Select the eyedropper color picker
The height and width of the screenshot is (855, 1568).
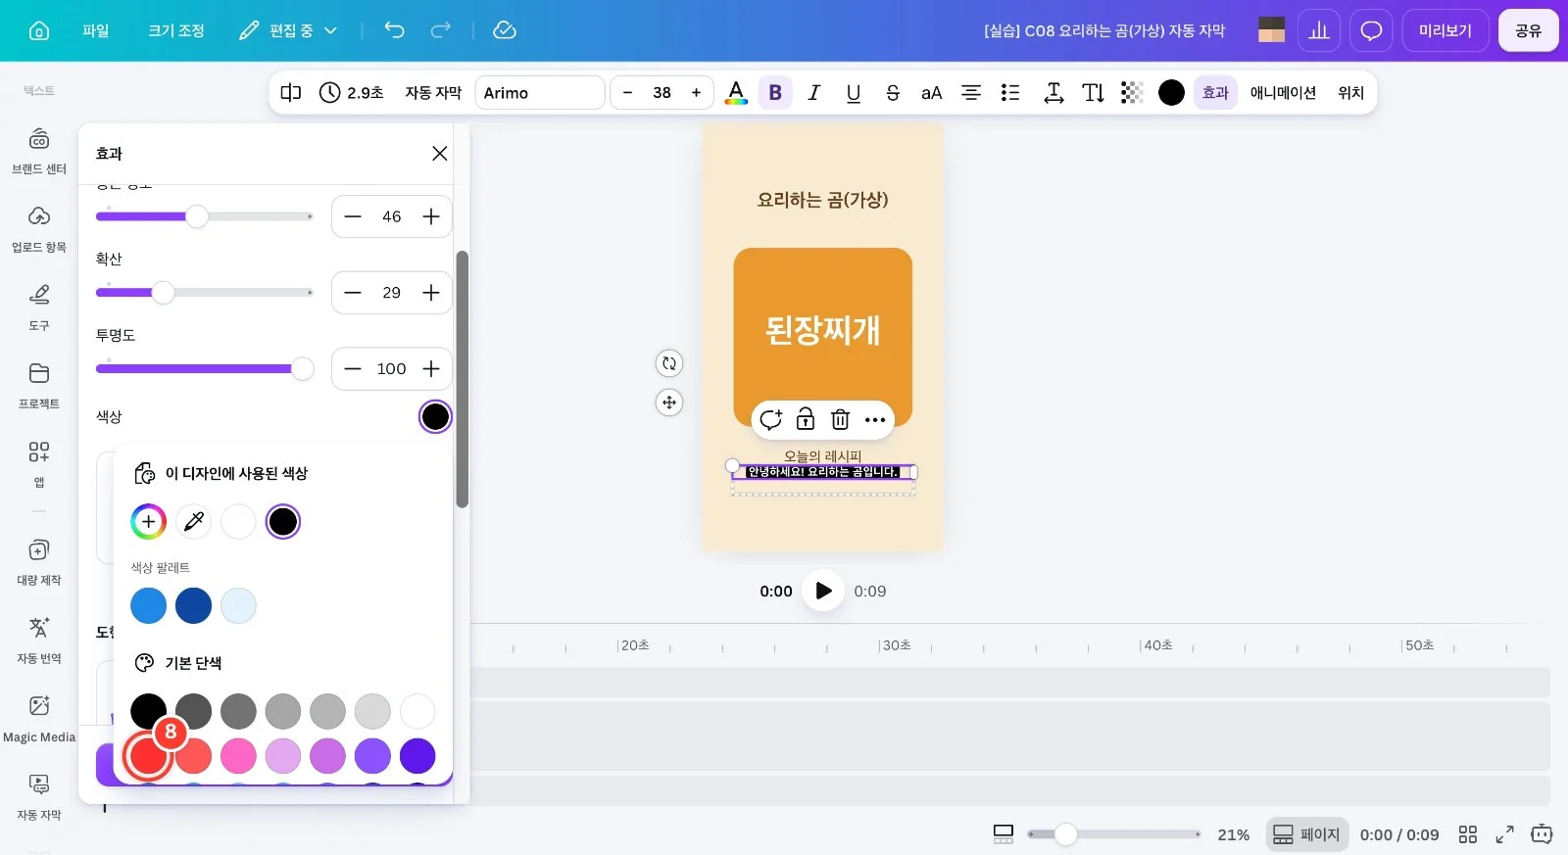coord(194,522)
